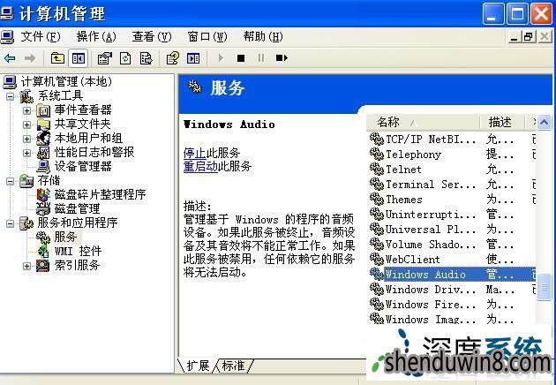The height and width of the screenshot is (385, 556).
Task: Click the services list scroll-up arrow
Action: coord(545,123)
